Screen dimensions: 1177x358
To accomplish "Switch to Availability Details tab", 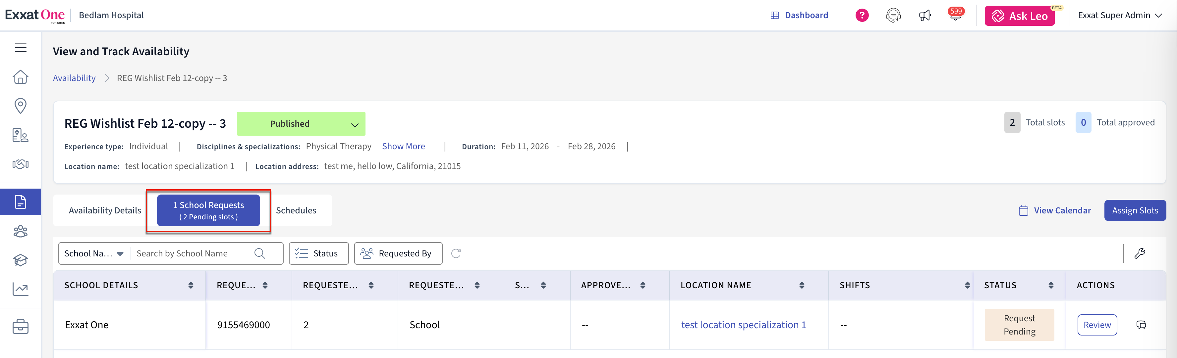I will pos(105,210).
